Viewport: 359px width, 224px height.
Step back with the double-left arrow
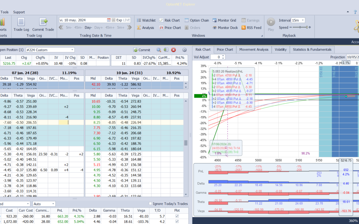pos(61,28)
